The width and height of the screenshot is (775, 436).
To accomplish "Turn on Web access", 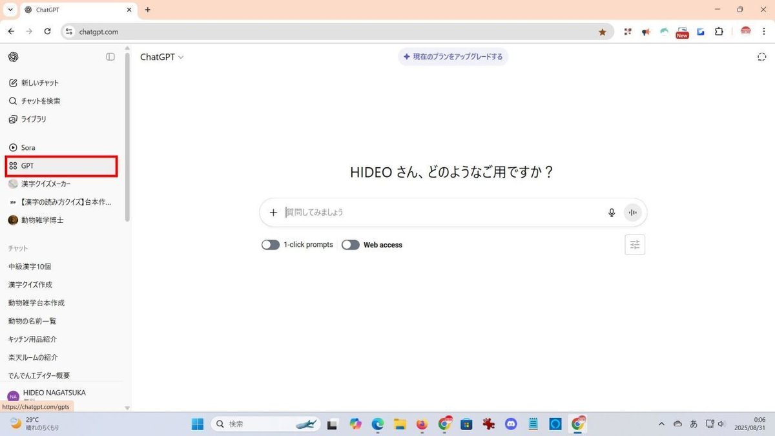I will (350, 244).
